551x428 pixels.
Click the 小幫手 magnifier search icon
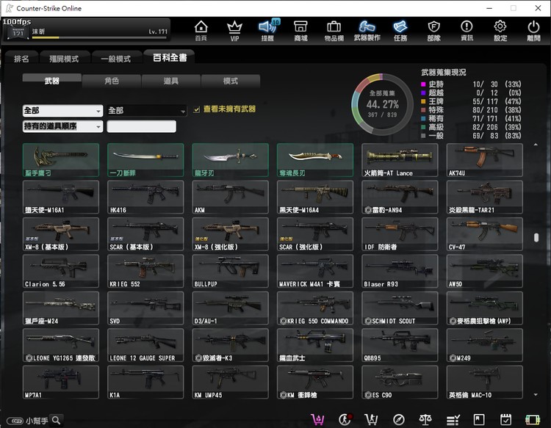click(57, 420)
